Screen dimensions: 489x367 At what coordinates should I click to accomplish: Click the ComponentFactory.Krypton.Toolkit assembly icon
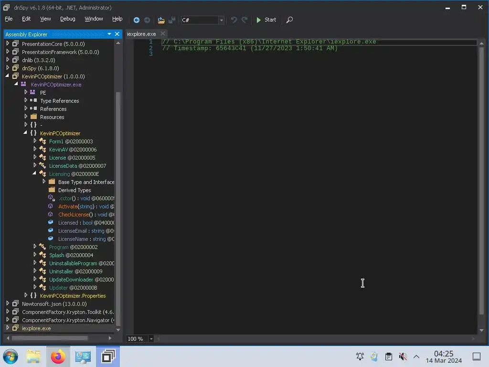click(x=15, y=312)
